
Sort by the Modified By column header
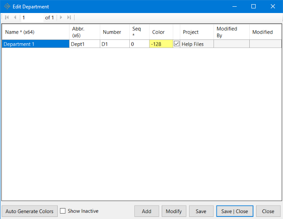coord(232,32)
